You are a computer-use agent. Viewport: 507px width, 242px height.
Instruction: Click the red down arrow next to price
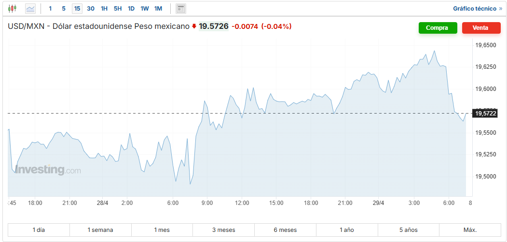click(194, 26)
